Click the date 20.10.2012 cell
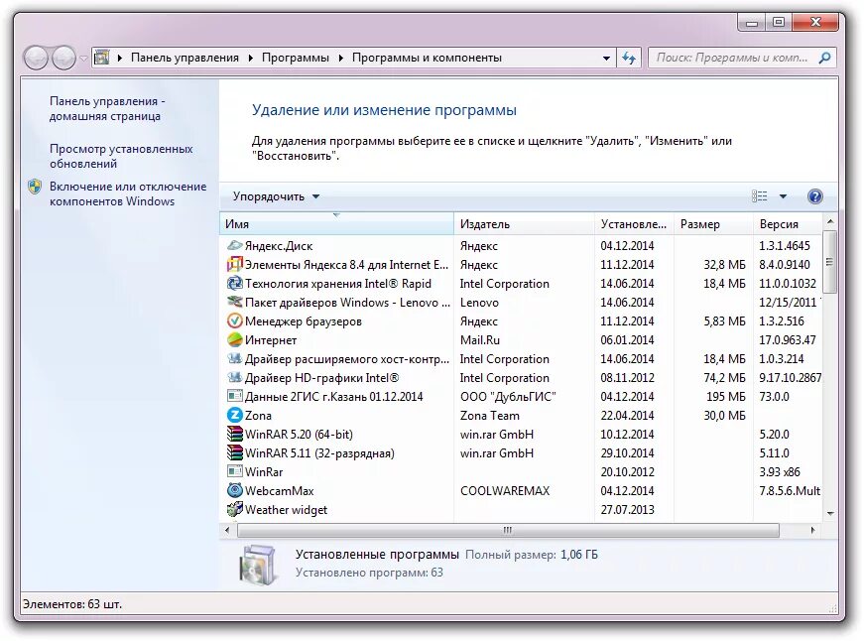The height and width of the screenshot is (641, 864). pos(627,471)
